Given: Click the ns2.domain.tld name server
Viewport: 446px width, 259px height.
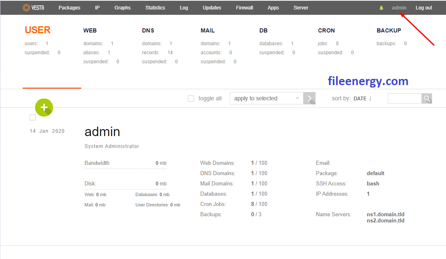Looking at the screenshot, I should 385,220.
